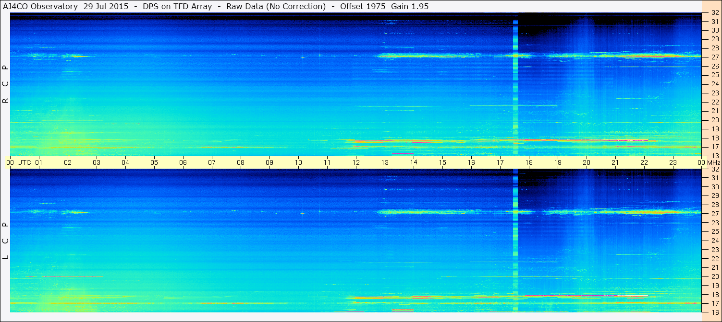Select hour 01 on the time axis

click(x=39, y=162)
